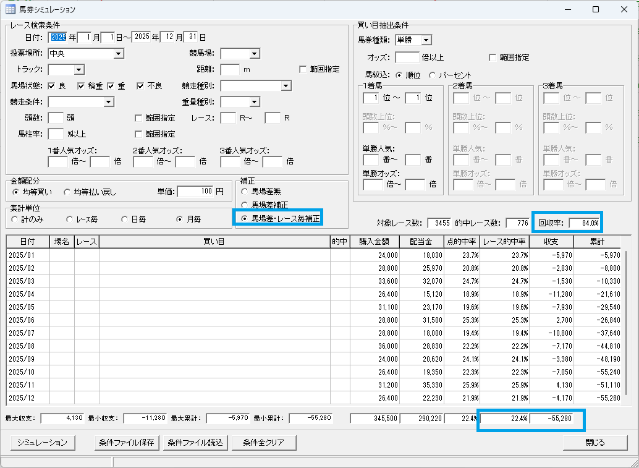
Task: Click the 収支 column header
Action: pos(551,242)
